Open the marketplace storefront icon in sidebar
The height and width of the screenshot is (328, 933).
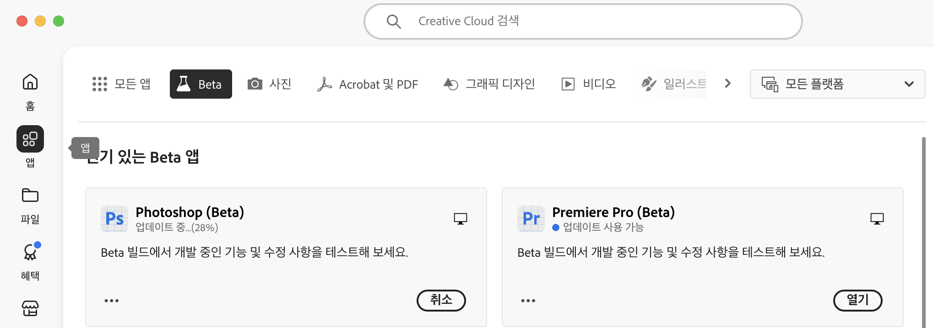30,308
